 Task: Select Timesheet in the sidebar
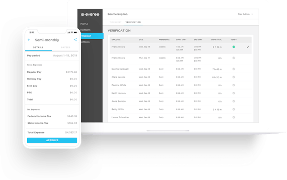92,36
